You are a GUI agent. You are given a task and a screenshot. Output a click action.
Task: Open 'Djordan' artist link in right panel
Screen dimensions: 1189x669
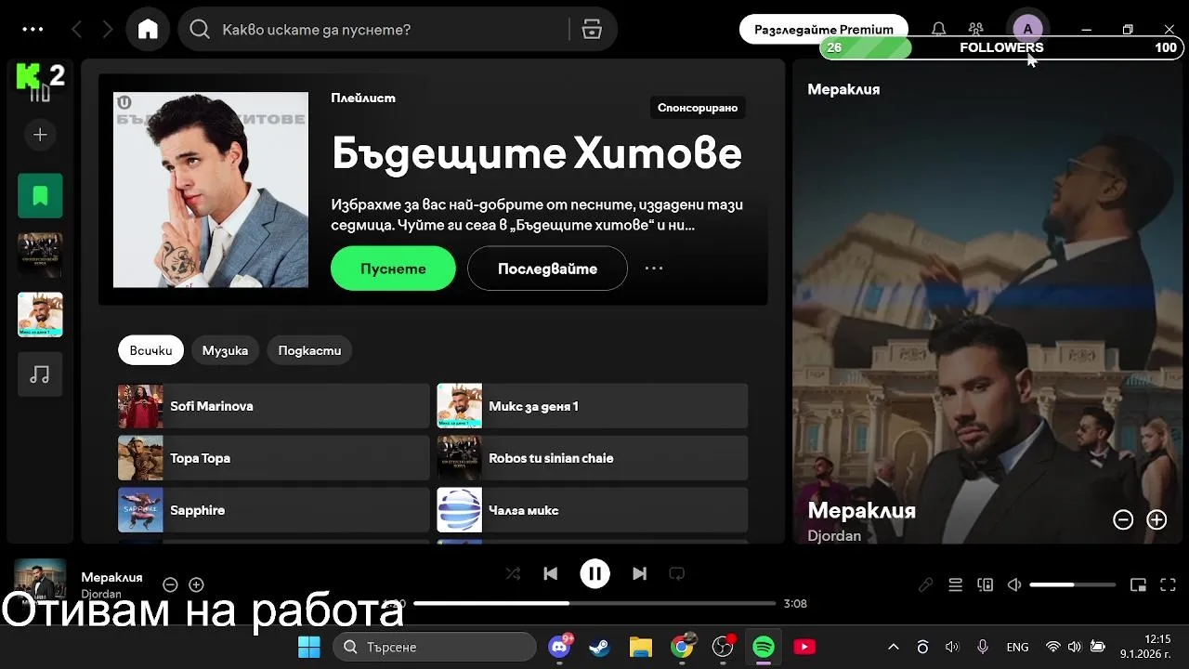click(x=834, y=536)
